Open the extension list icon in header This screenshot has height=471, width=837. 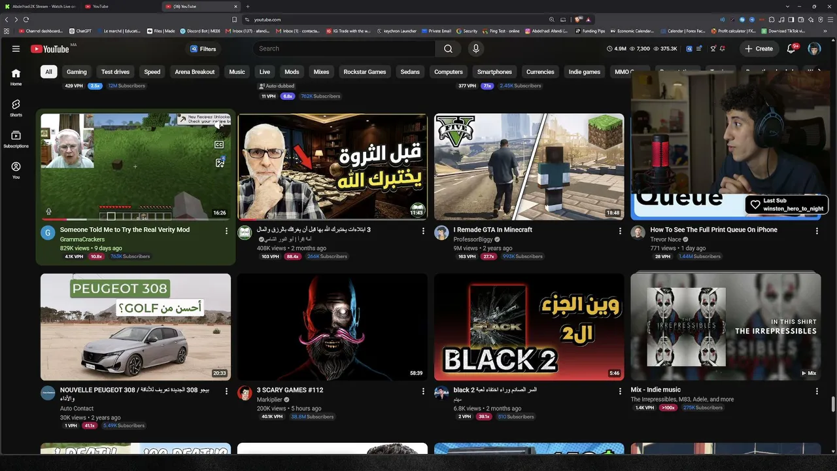pyautogui.click(x=699, y=48)
